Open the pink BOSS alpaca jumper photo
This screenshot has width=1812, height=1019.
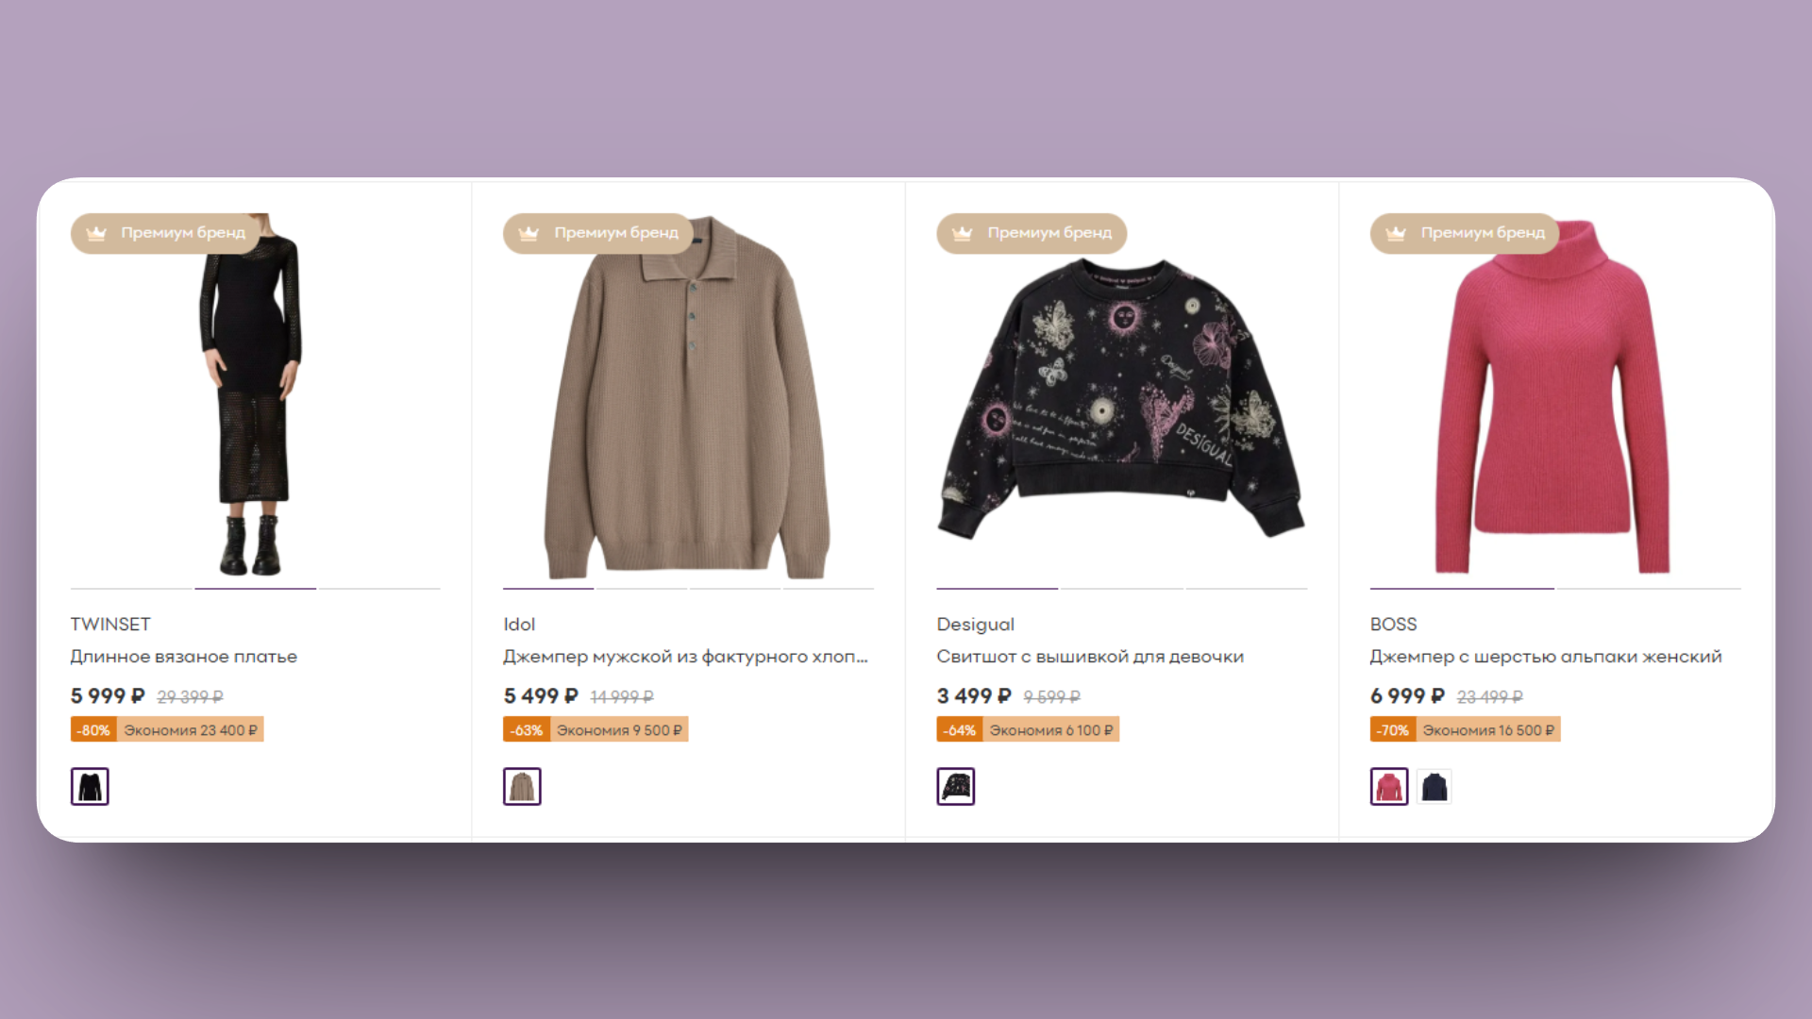1552,396
